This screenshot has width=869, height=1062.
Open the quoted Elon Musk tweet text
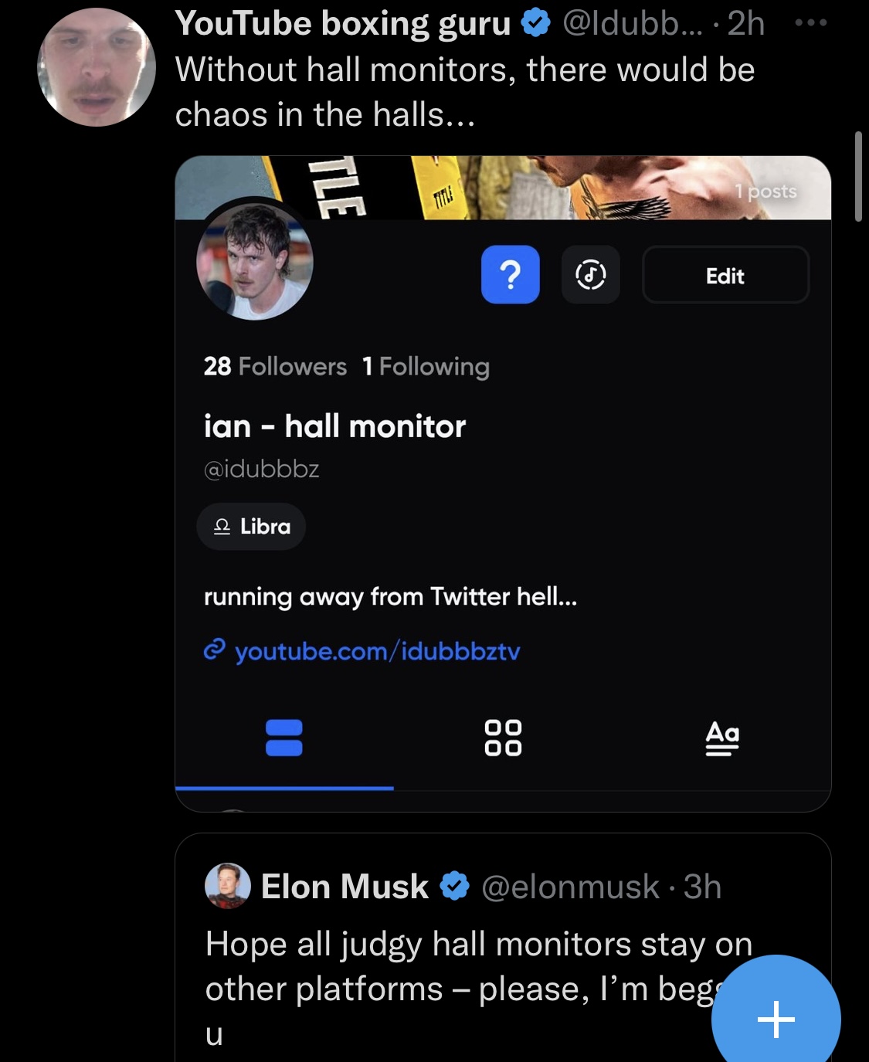click(479, 989)
